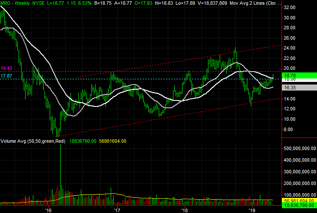Click the tallest 2016 volume spike bar

pos(60,175)
